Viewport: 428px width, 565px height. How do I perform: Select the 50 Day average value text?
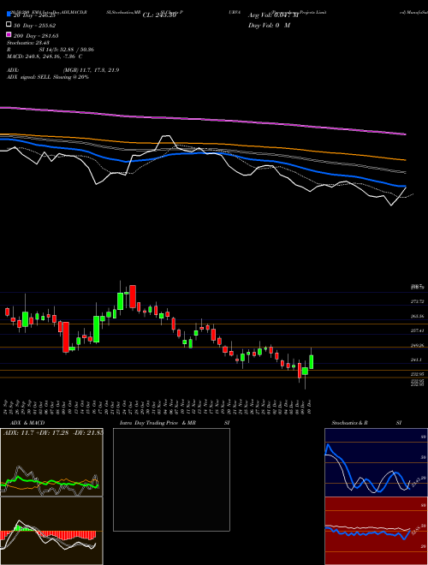34,26
